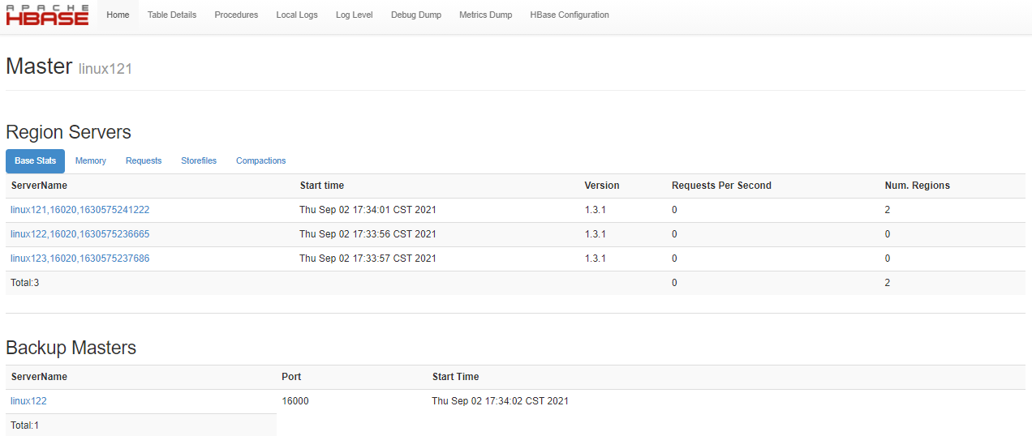Click the Requests Per Second column header
This screenshot has width=1032, height=436.
point(721,186)
